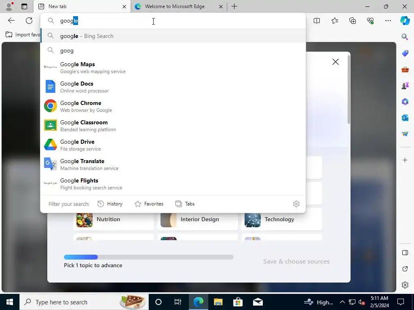Choose Google Docs suggestion
Image resolution: width=414 pixels, height=310 pixels.
point(173,87)
